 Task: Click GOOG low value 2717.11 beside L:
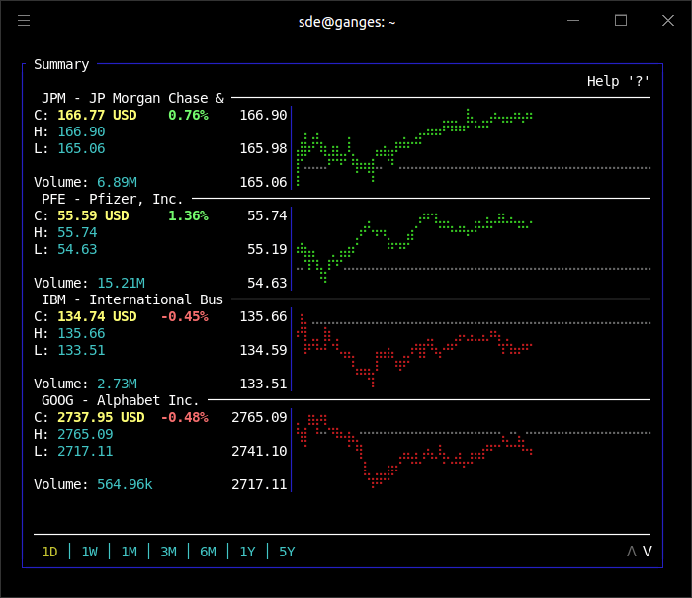[85, 451]
